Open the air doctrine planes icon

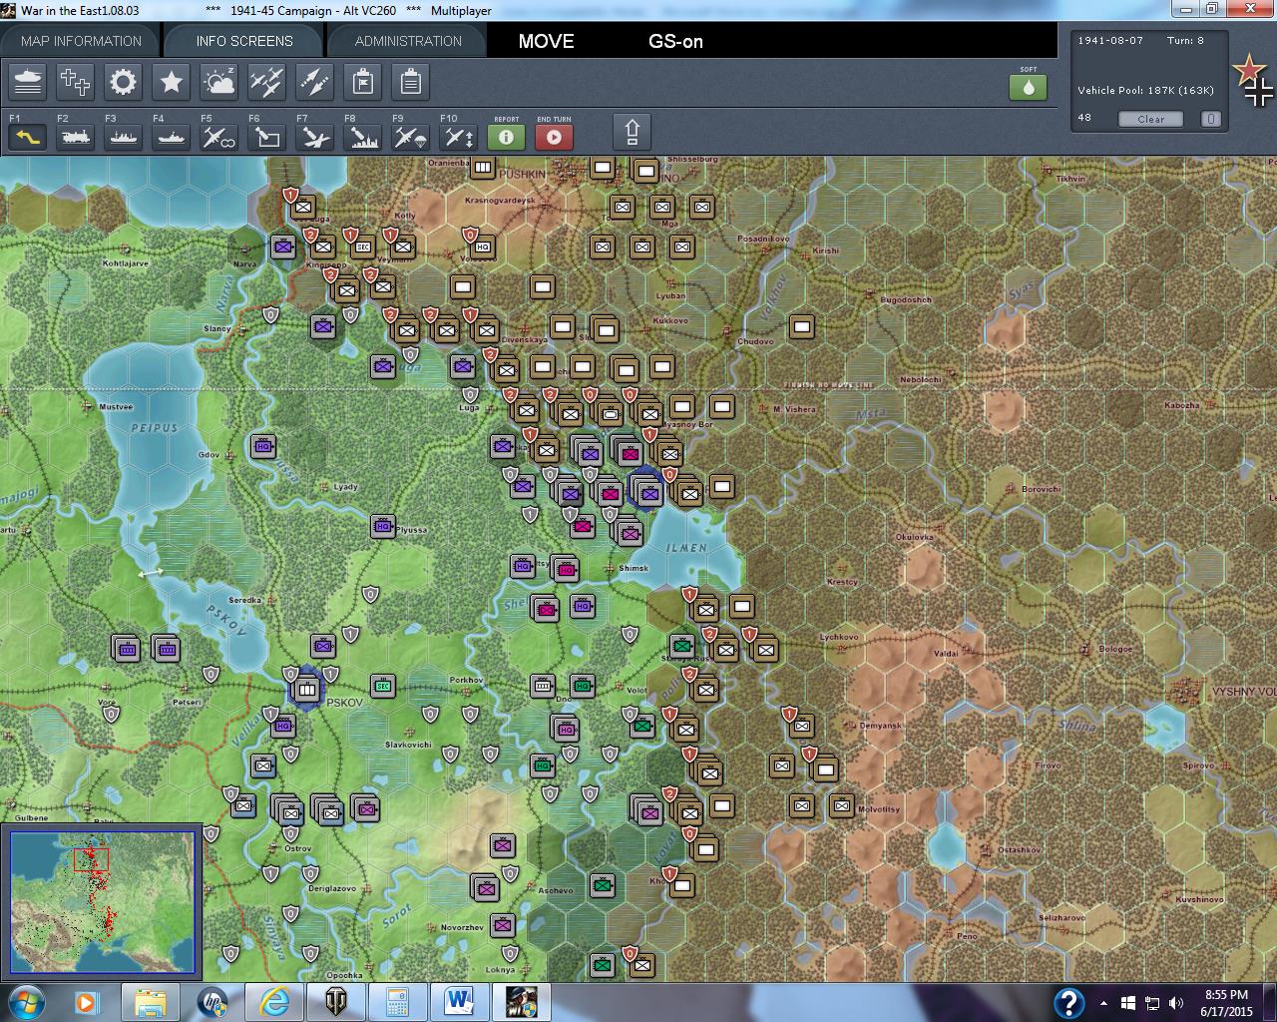point(266,82)
